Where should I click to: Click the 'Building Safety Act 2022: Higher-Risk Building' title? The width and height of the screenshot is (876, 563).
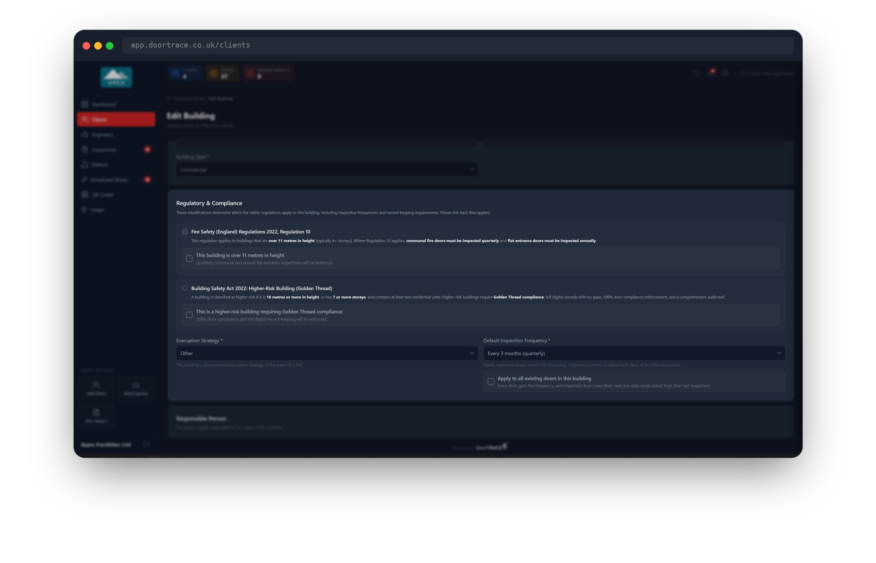point(261,288)
